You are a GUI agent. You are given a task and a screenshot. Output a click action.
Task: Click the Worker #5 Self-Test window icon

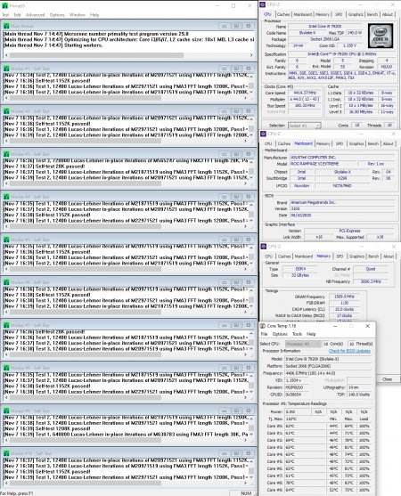click(6, 240)
